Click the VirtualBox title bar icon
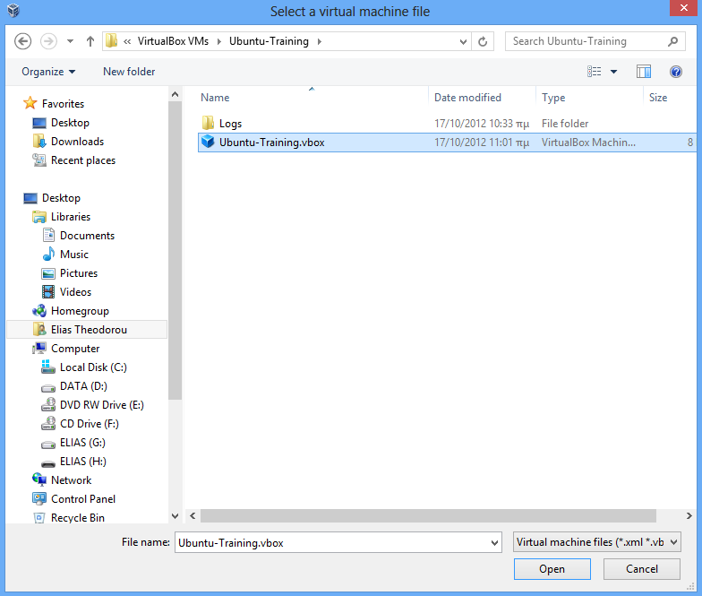This screenshot has height=596, width=702. point(13,10)
